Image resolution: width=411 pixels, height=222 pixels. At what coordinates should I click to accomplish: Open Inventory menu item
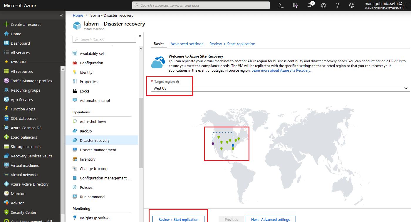(88, 159)
